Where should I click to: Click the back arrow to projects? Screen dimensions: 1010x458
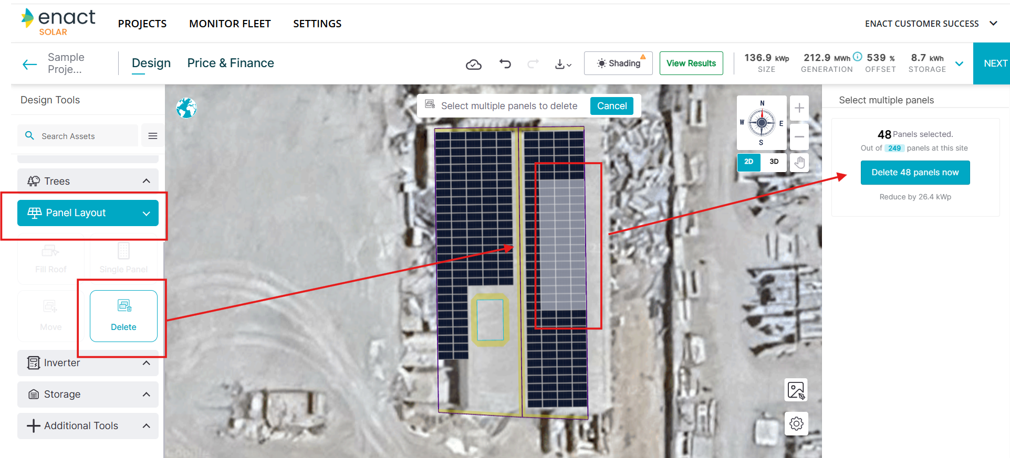tap(30, 64)
